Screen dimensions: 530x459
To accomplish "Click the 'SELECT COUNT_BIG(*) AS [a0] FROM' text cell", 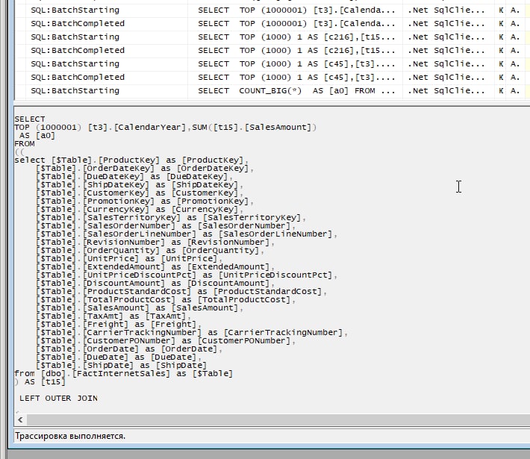I will [x=296, y=91].
